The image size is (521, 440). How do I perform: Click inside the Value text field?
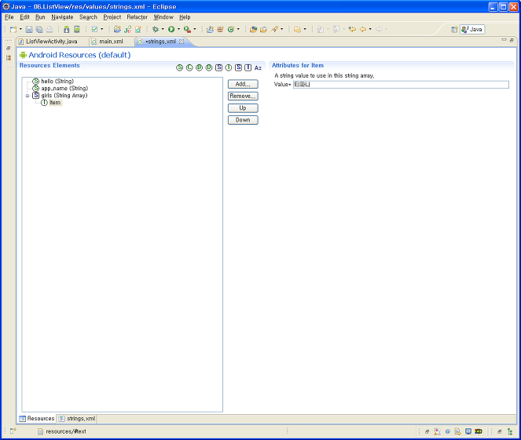[x=401, y=85]
